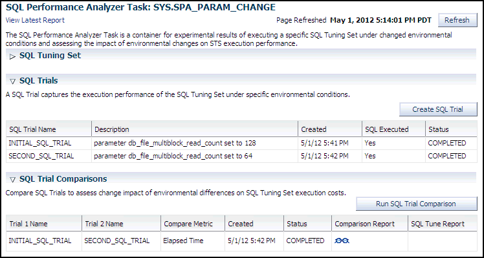
Task: Click the Refresh button
Action: point(457,21)
